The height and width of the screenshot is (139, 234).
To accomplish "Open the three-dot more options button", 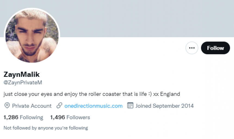I will click(192, 48).
